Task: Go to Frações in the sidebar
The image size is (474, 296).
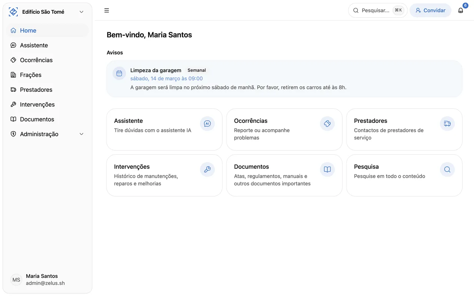Action: [31, 75]
